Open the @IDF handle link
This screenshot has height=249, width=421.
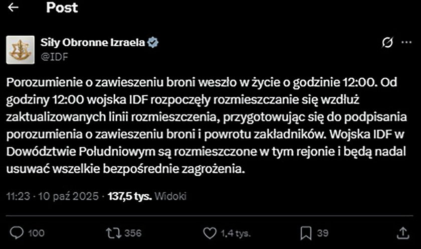pyautogui.click(x=54, y=56)
